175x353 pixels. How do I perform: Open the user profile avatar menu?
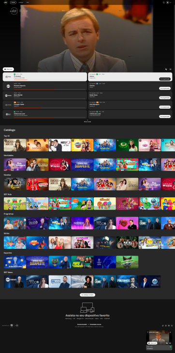[x=167, y=2]
